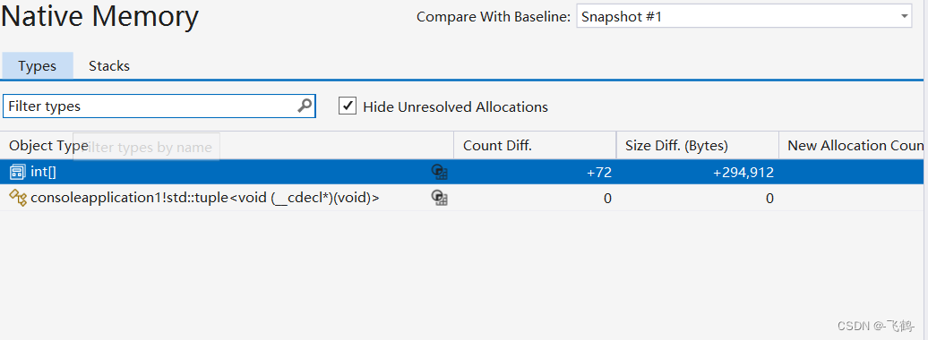Switch to the Stacks tab
The height and width of the screenshot is (340, 928).
coord(109,65)
